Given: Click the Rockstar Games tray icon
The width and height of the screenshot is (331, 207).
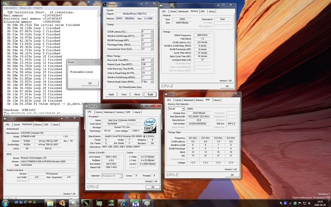Looking at the screenshot, I should [x=281, y=203].
